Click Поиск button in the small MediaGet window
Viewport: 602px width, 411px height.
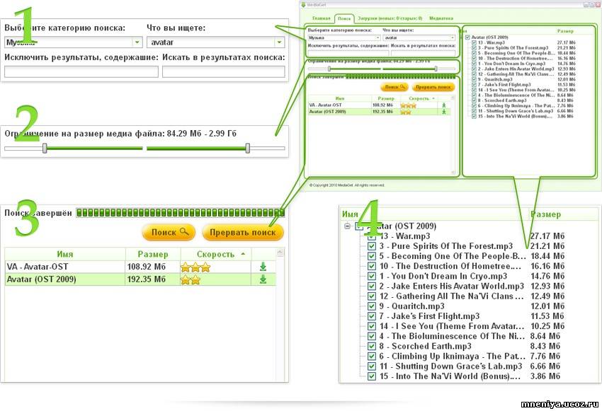[x=394, y=87]
